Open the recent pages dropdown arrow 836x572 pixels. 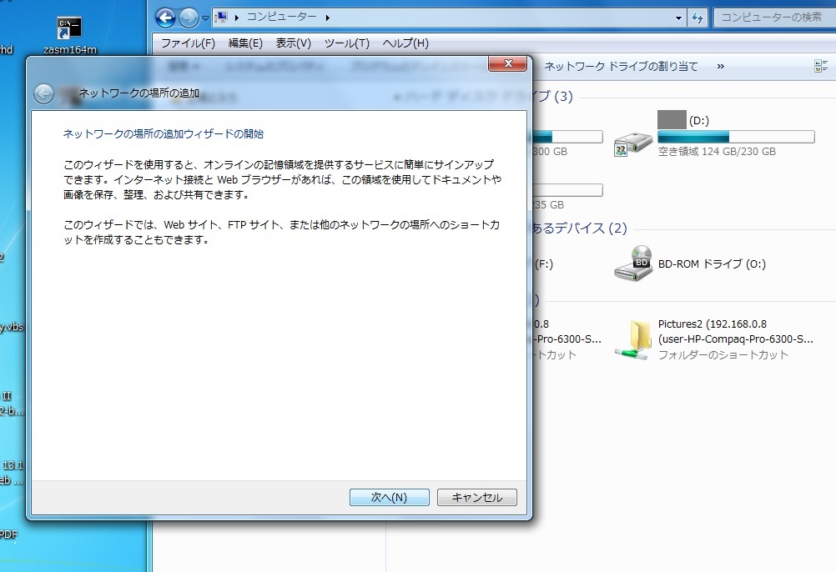click(x=205, y=18)
